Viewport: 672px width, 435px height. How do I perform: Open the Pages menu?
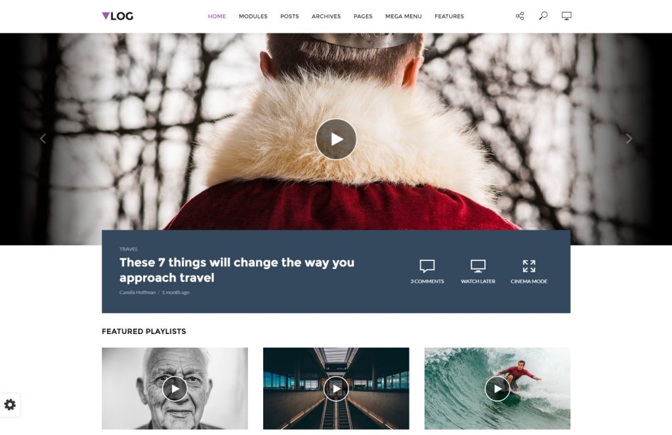click(x=363, y=16)
